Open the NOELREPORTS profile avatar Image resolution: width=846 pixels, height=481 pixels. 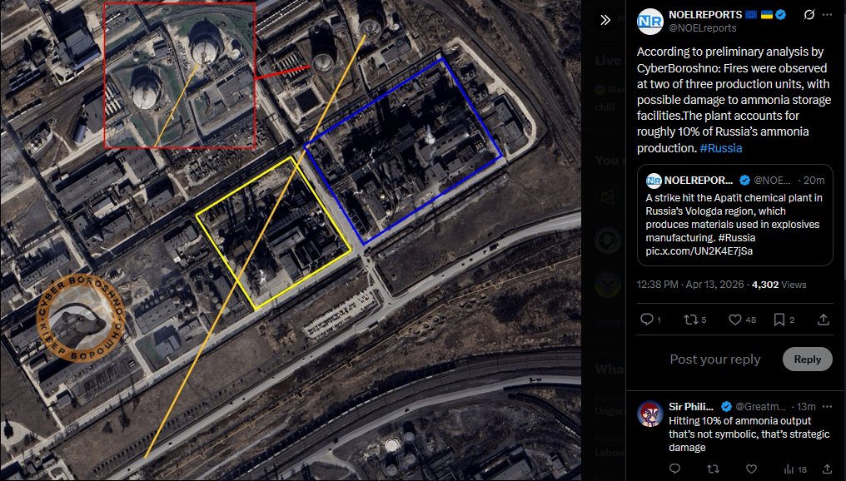(x=649, y=21)
